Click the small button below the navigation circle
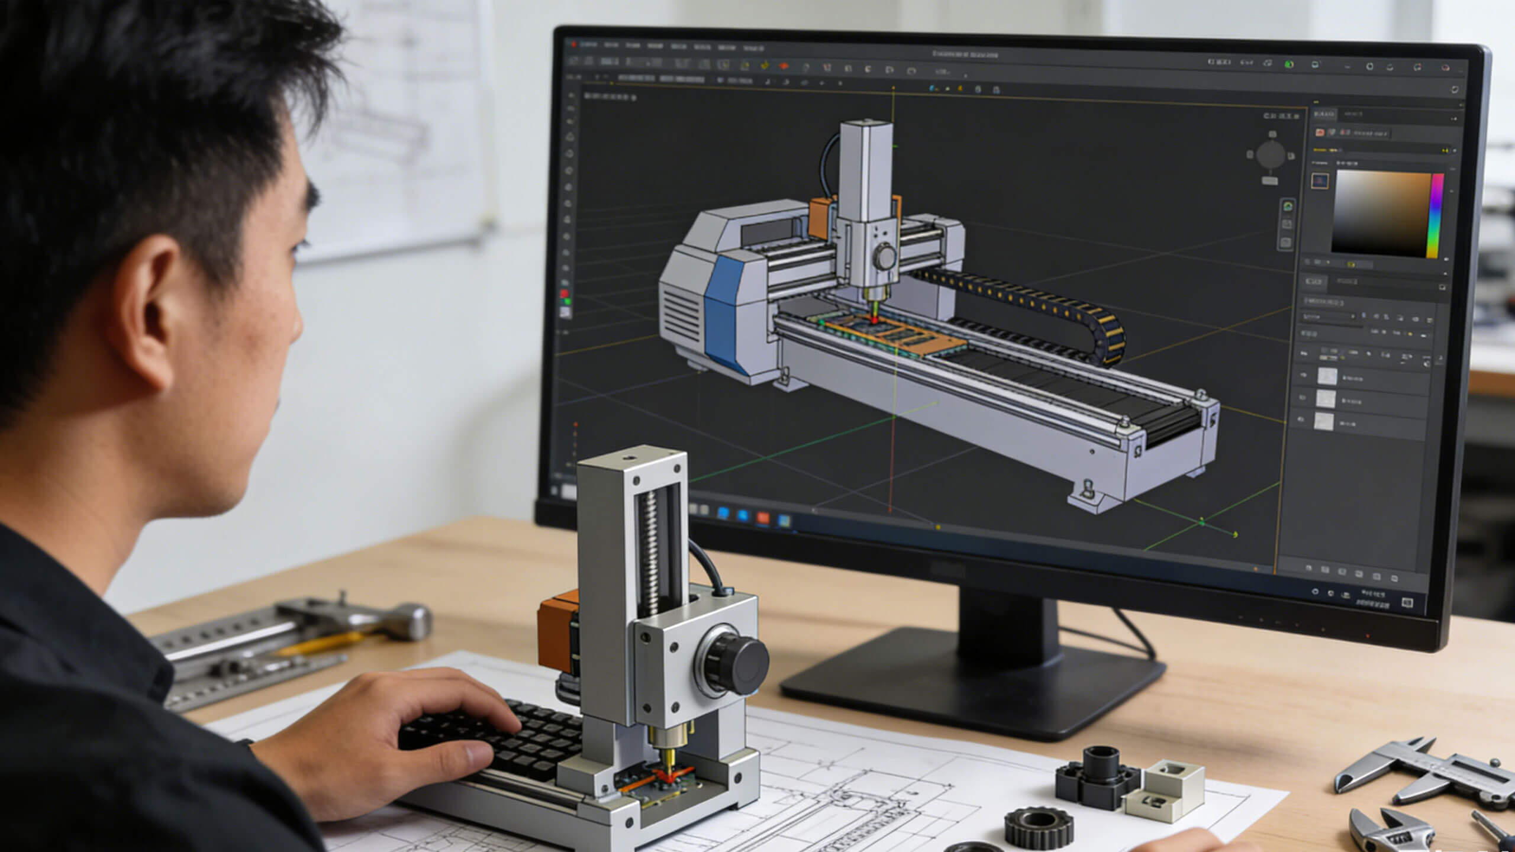Image resolution: width=1515 pixels, height=852 pixels. (1269, 180)
